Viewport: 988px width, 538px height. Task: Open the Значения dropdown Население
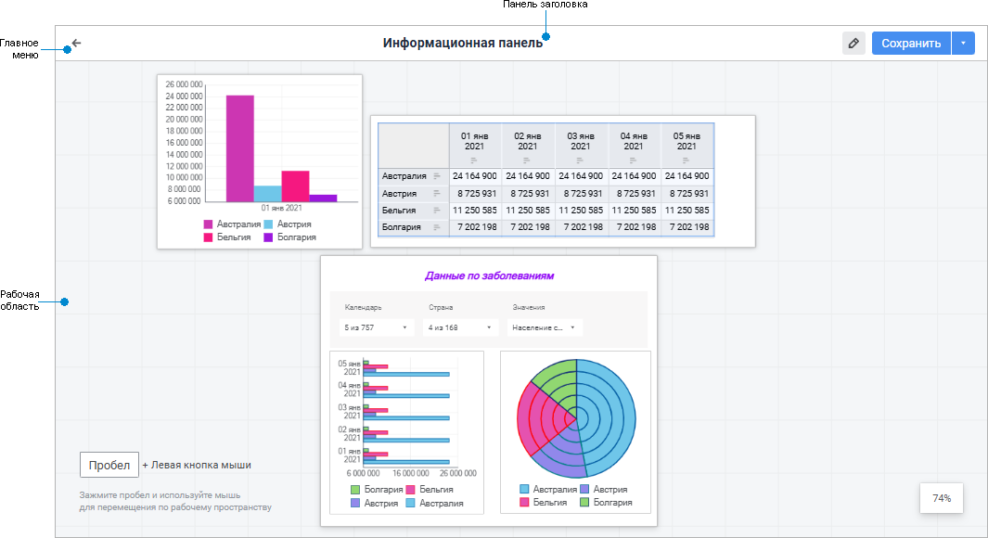tap(545, 327)
